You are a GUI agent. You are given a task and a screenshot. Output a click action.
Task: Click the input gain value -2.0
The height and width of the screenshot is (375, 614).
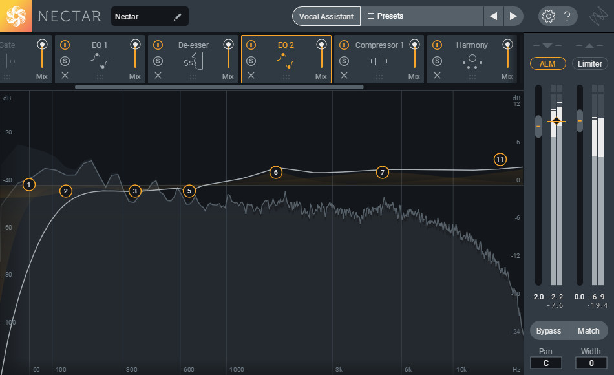click(537, 297)
